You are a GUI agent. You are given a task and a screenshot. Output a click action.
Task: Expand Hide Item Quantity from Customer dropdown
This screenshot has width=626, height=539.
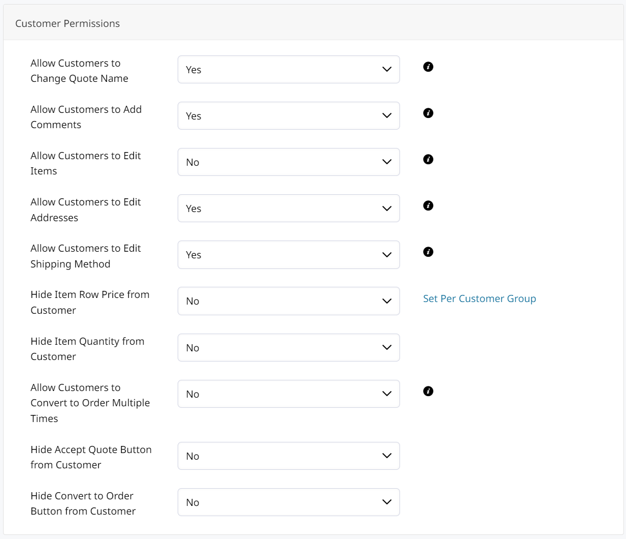coord(289,348)
